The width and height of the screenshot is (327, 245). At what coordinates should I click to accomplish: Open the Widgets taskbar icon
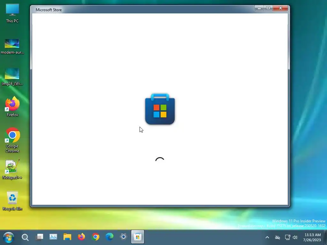tap(53, 237)
